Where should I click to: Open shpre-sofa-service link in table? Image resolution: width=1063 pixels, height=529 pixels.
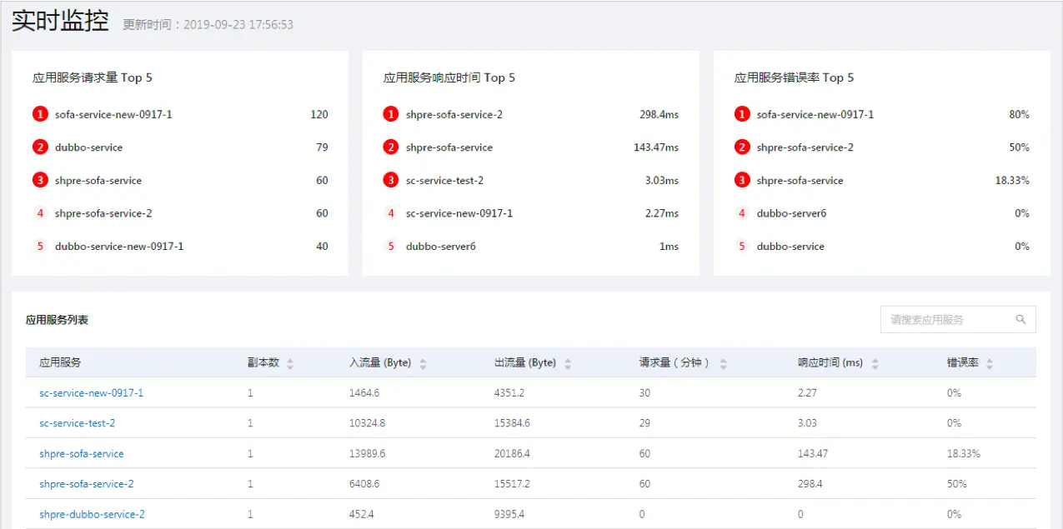pos(81,454)
